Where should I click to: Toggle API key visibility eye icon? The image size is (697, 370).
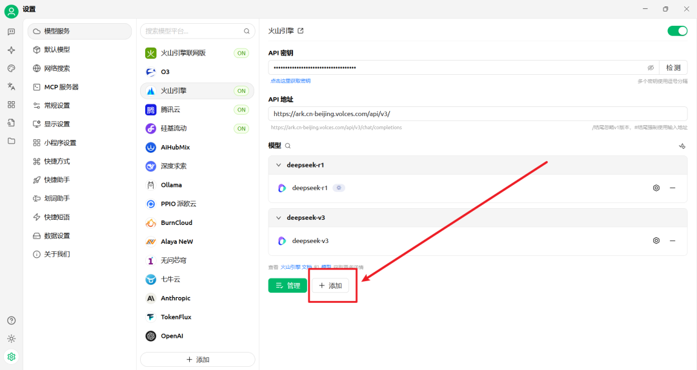click(651, 68)
